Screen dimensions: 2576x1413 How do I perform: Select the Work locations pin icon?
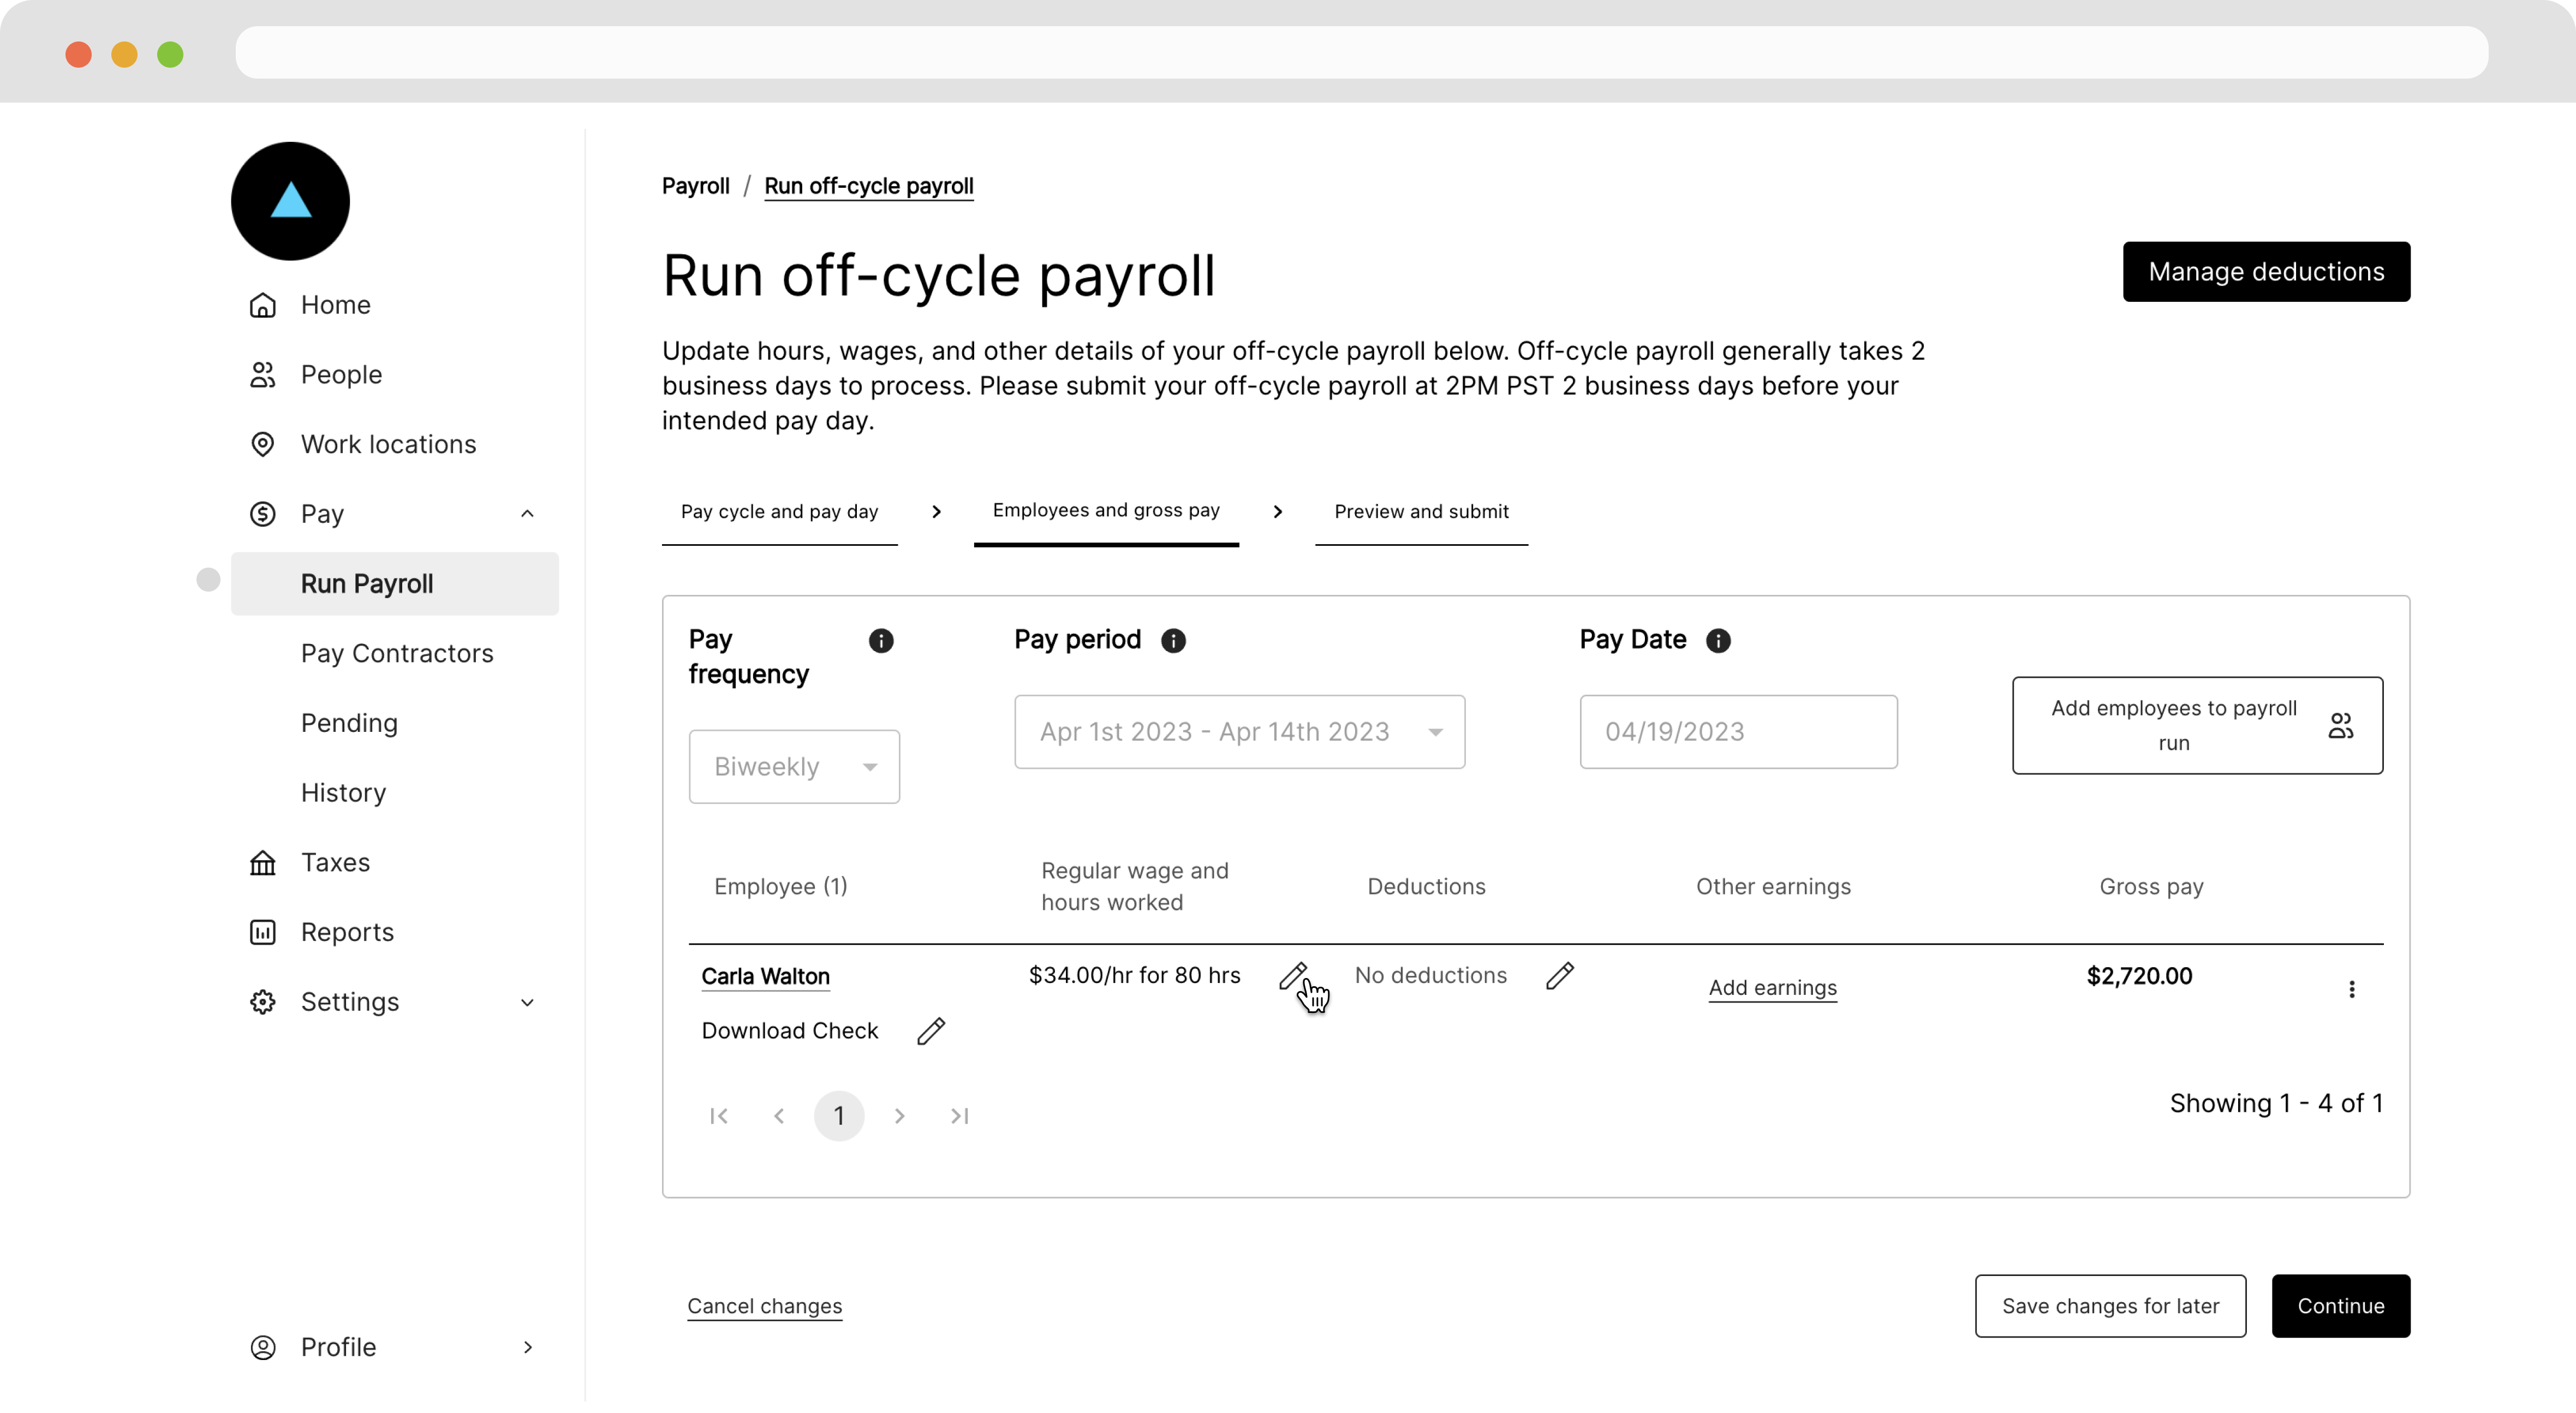262,444
